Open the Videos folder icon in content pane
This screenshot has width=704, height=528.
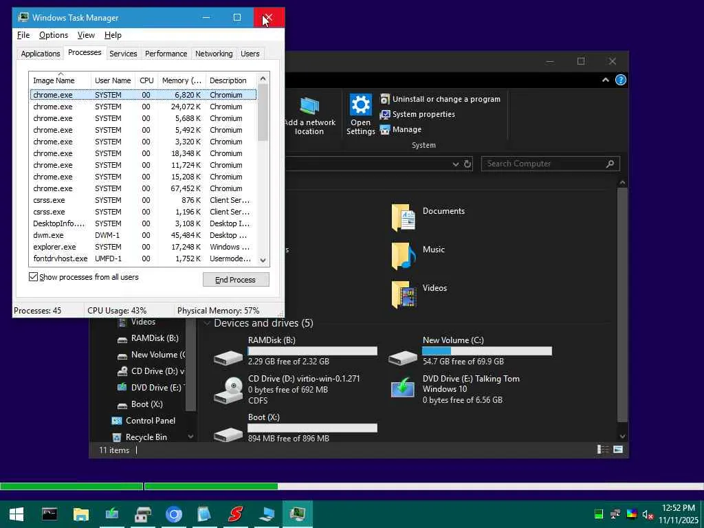click(403, 294)
